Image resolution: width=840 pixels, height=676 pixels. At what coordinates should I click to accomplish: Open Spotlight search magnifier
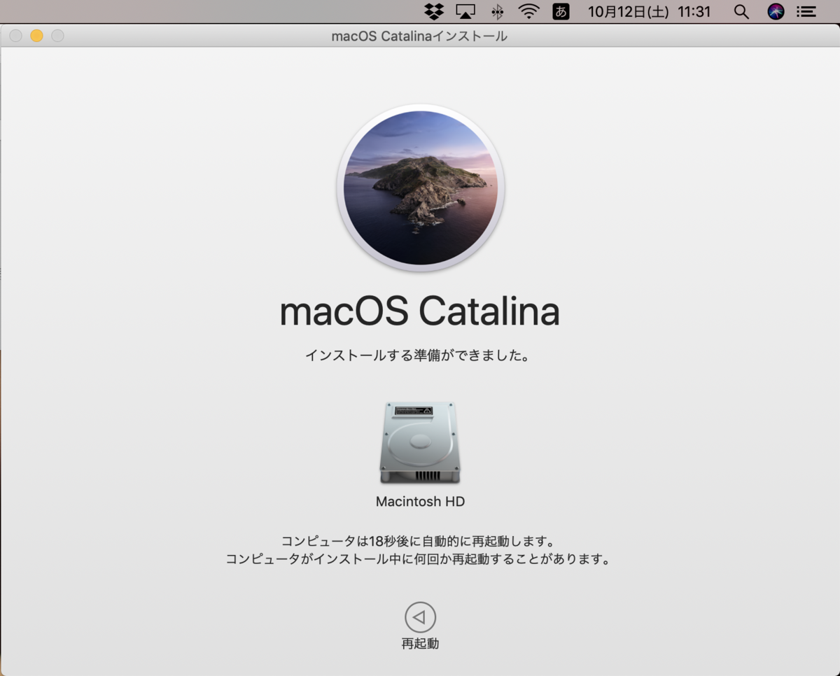pyautogui.click(x=741, y=11)
